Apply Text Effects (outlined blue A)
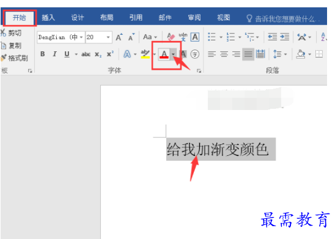335x239 pixels. click(127, 54)
